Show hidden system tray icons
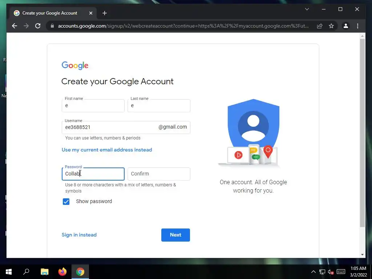Image resolution: width=372 pixels, height=279 pixels. coord(314,272)
